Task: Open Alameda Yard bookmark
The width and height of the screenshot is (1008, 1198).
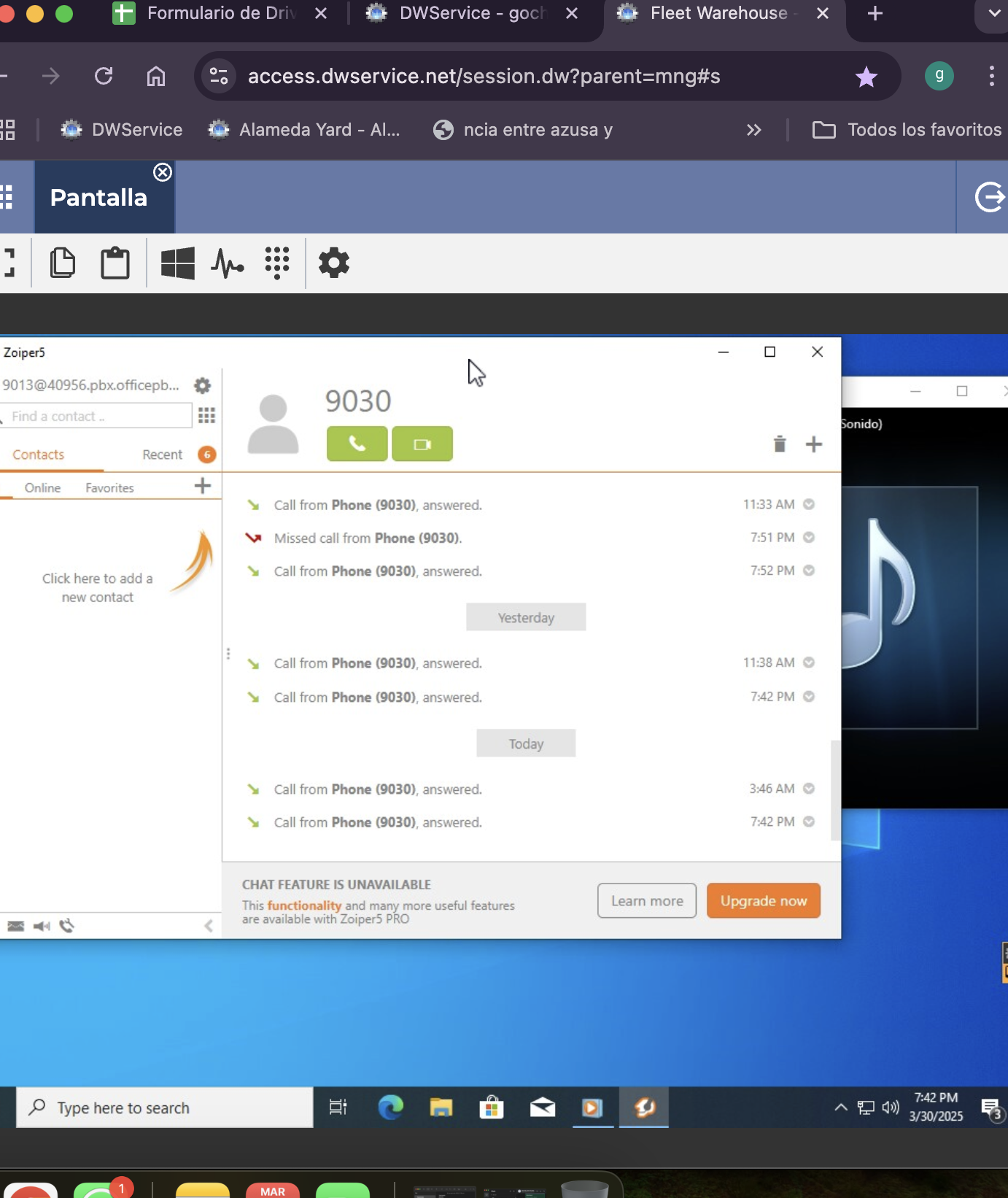Action: 304,130
